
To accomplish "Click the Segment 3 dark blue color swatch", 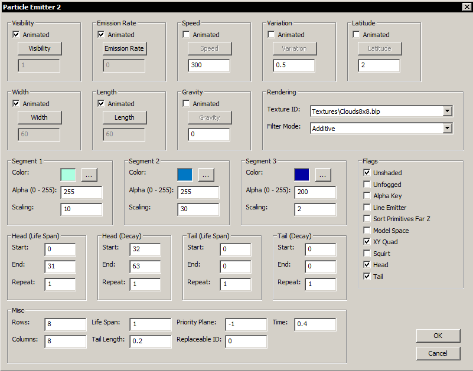I will (x=302, y=175).
